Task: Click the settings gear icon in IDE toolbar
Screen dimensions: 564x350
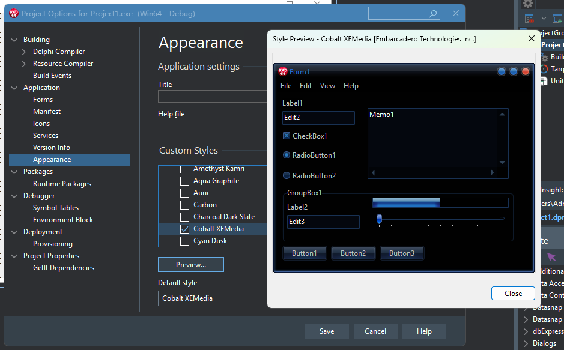Action: click(x=528, y=4)
